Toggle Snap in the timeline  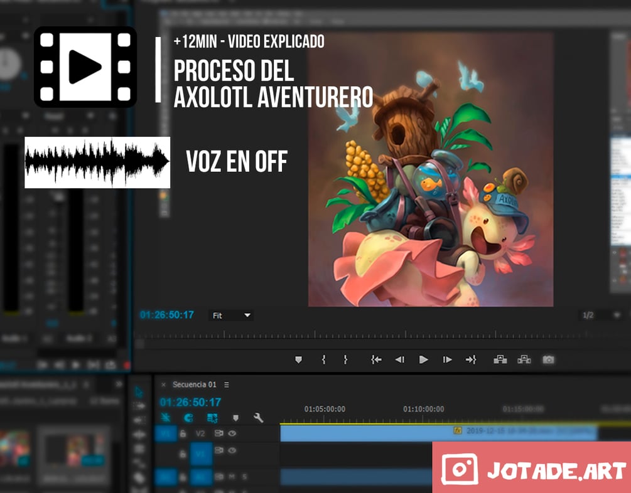click(188, 418)
